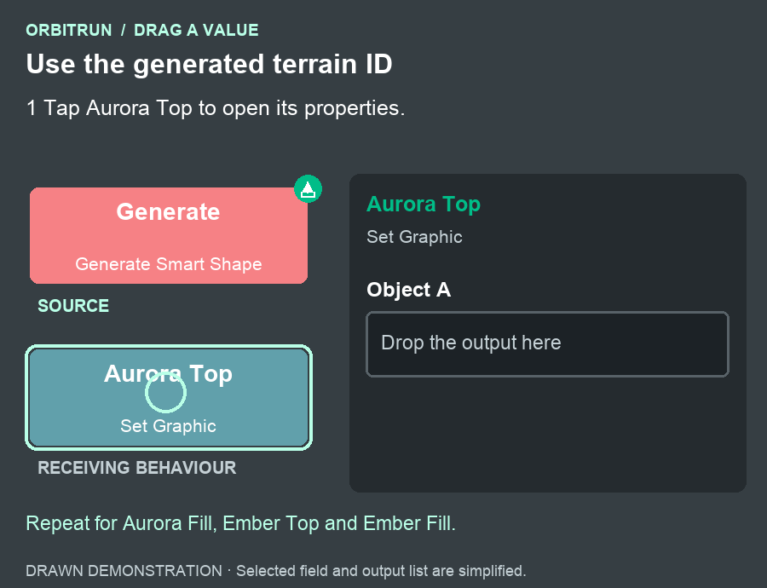Tap the Aurora Top behaviour card
Screen dimensions: 767x588
169,398
